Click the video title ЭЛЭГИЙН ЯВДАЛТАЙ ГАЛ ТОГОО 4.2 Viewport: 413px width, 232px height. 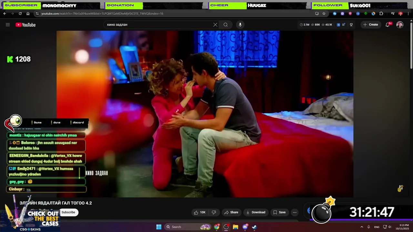[56, 203]
